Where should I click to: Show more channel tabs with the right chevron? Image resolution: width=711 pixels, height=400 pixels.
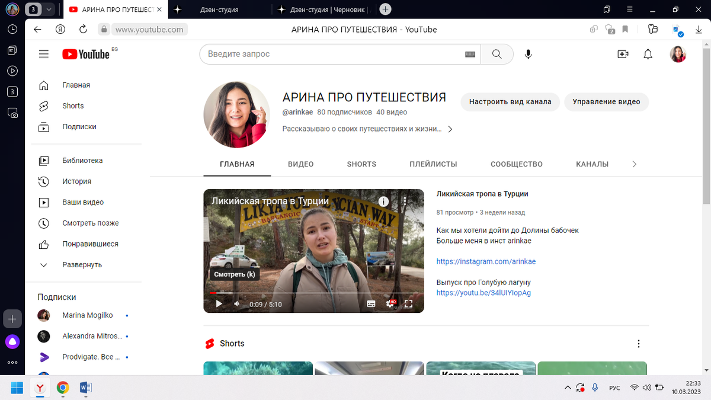(634, 164)
